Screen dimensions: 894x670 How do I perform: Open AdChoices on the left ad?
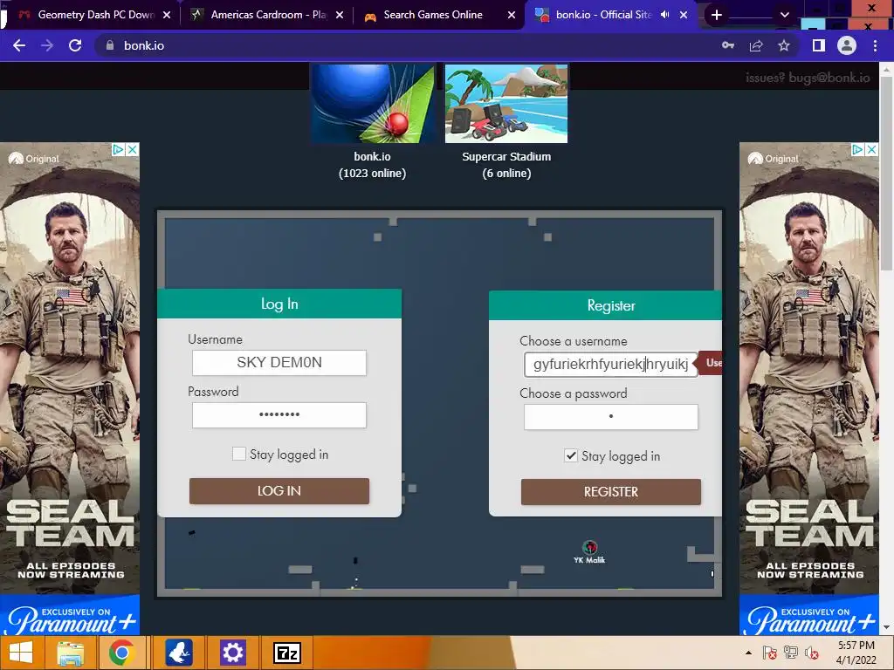(x=119, y=149)
